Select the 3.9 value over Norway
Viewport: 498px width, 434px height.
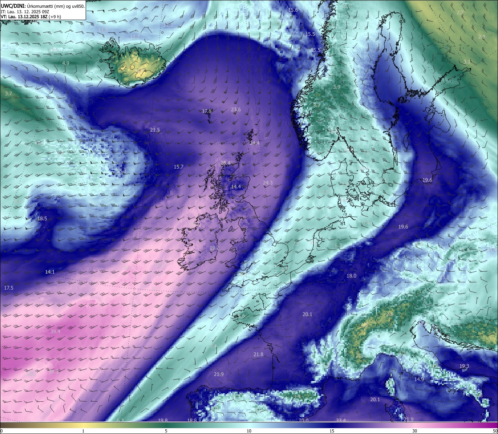click(337, 87)
